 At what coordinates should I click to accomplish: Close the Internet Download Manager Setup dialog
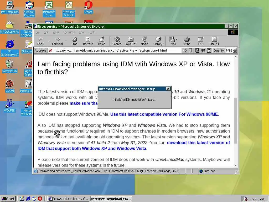point(168,89)
